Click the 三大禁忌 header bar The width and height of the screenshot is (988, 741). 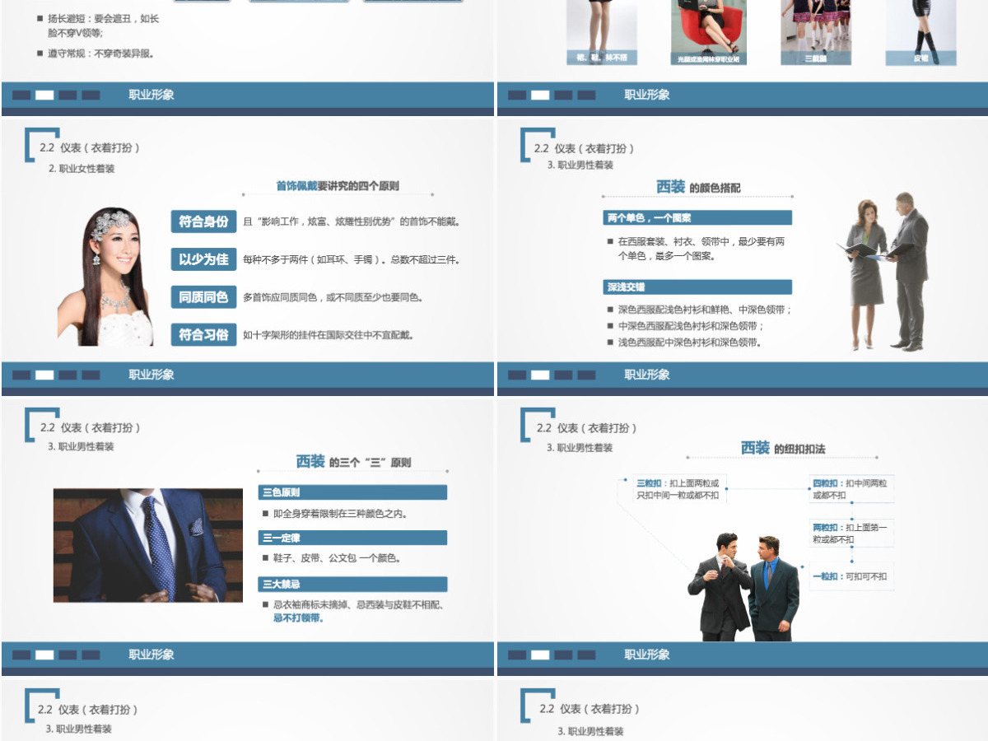(x=353, y=584)
